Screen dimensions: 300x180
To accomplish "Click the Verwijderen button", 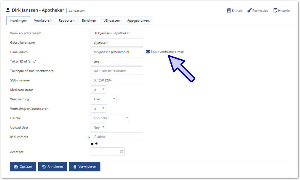I will click(84, 167).
